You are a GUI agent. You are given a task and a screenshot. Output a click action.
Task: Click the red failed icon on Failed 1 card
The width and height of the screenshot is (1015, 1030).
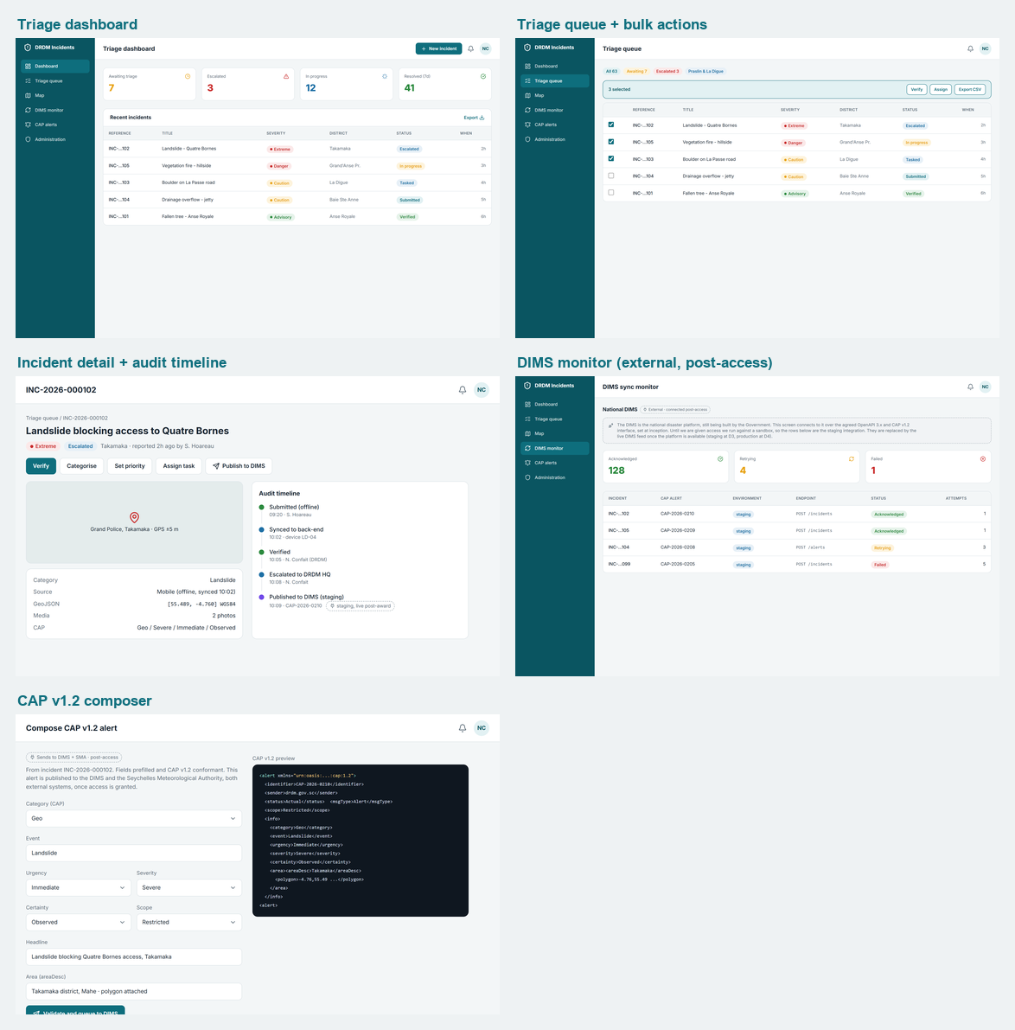pyautogui.click(x=982, y=459)
